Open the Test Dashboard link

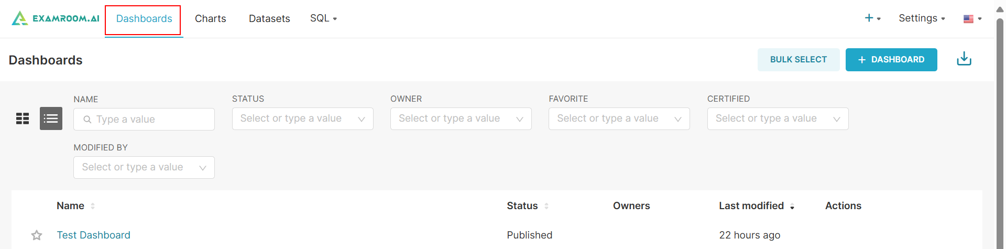[94, 235]
